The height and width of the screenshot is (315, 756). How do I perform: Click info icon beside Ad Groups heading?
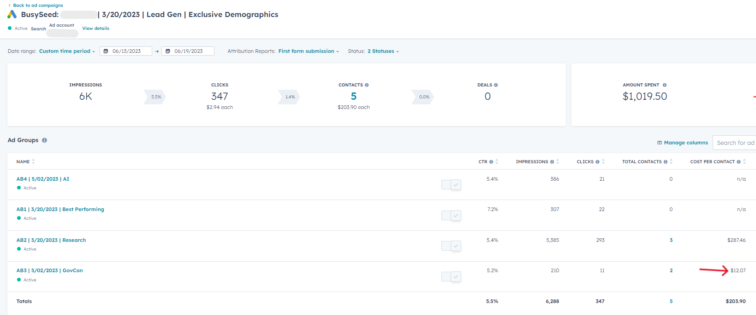(45, 140)
